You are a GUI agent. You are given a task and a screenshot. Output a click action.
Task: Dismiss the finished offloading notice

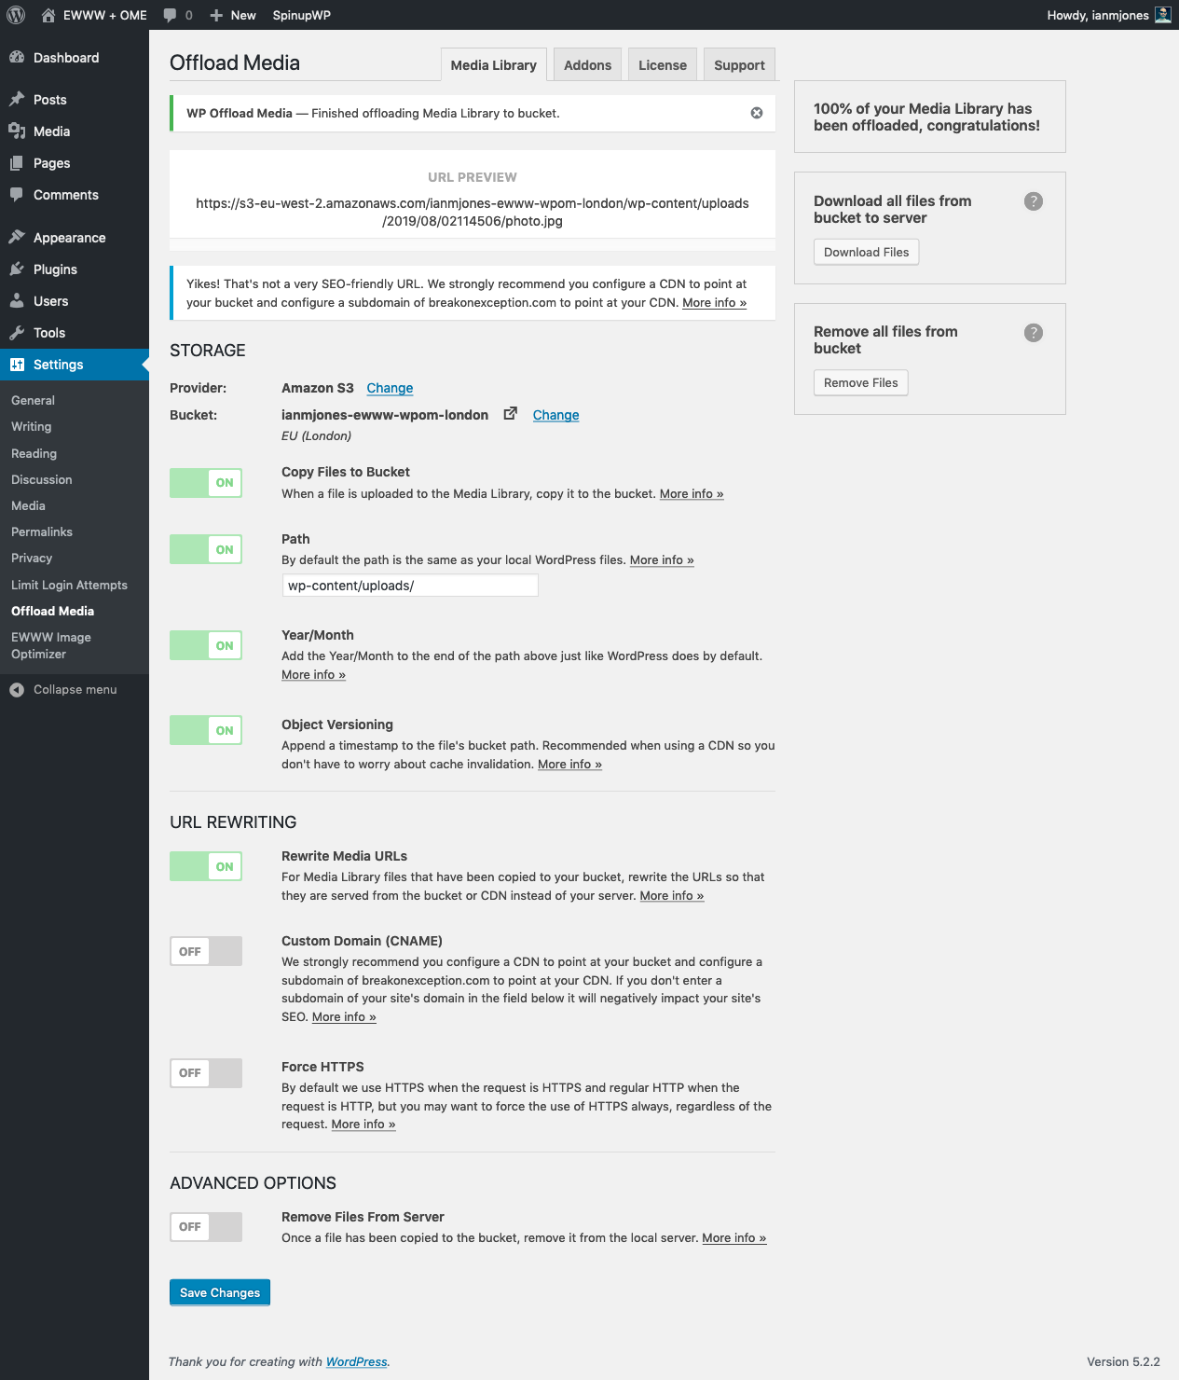[757, 113]
